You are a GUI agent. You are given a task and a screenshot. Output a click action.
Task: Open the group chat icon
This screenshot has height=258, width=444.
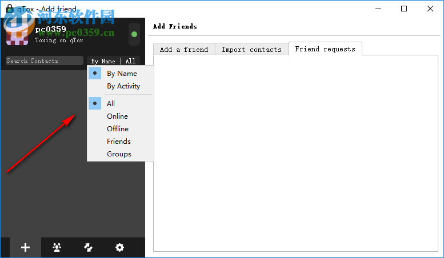point(57,248)
